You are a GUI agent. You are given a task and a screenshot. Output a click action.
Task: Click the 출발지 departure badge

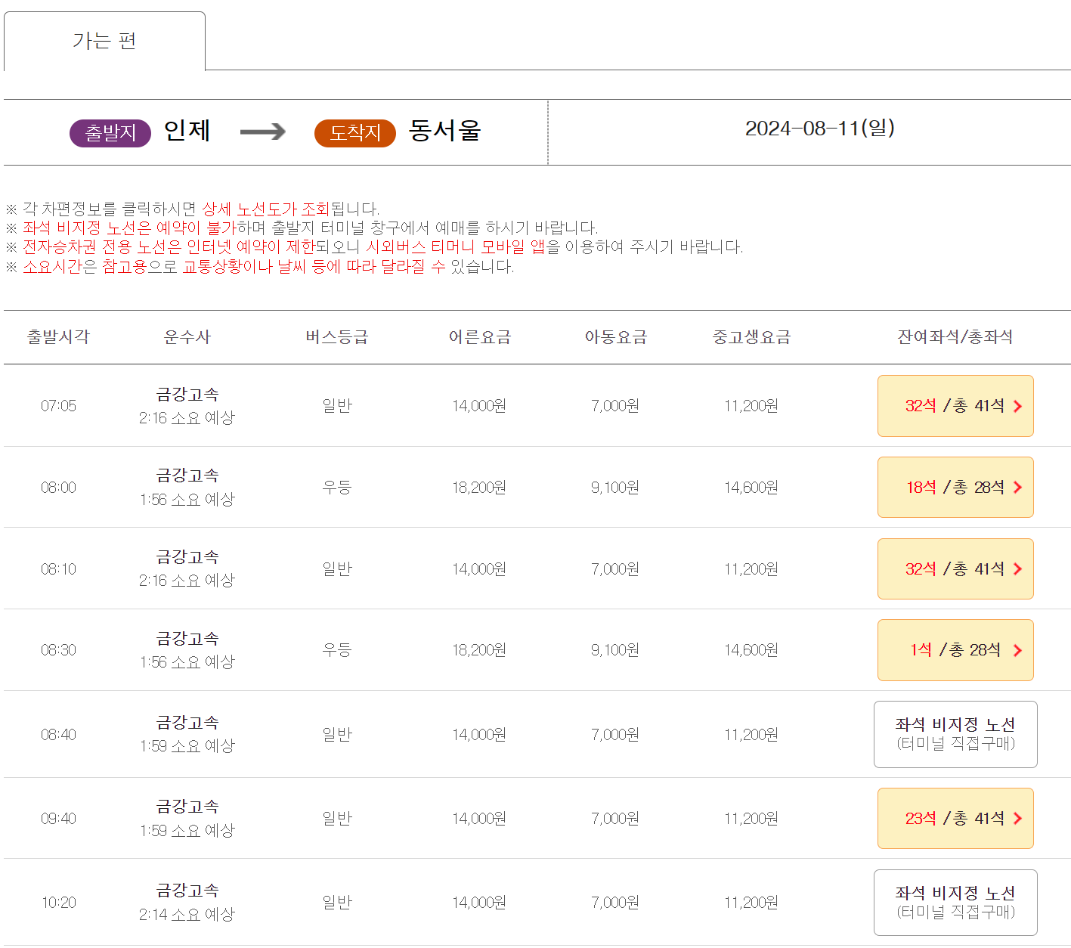coord(110,133)
